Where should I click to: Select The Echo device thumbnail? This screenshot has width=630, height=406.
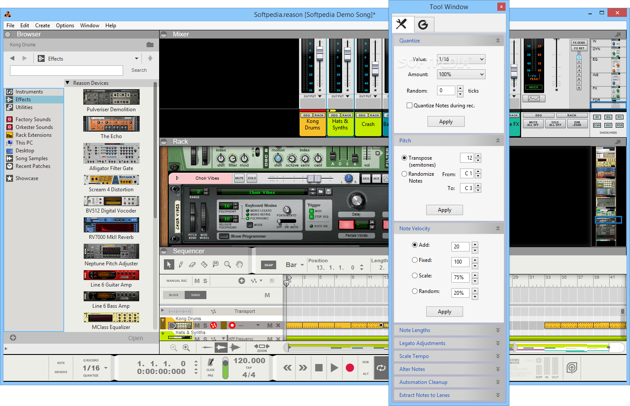click(111, 124)
